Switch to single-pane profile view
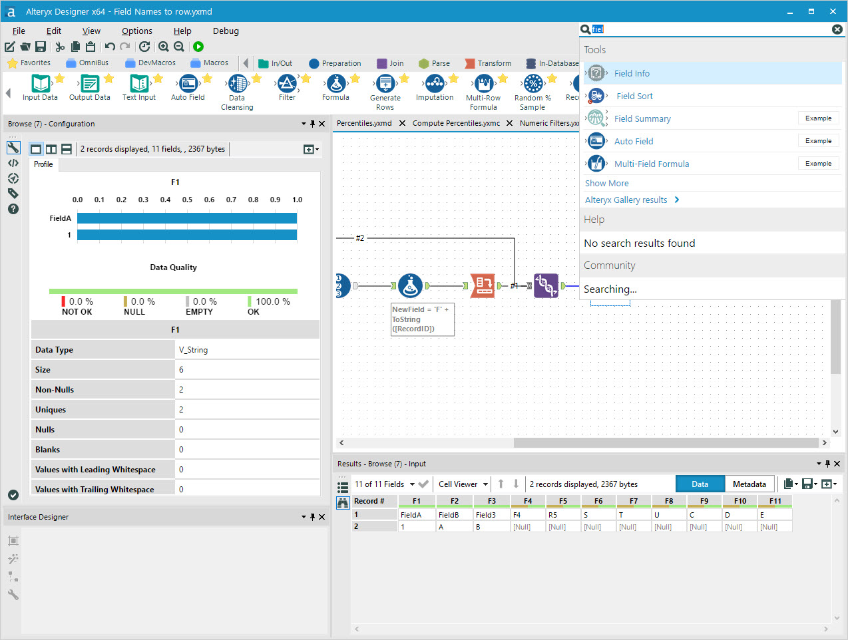 36,149
